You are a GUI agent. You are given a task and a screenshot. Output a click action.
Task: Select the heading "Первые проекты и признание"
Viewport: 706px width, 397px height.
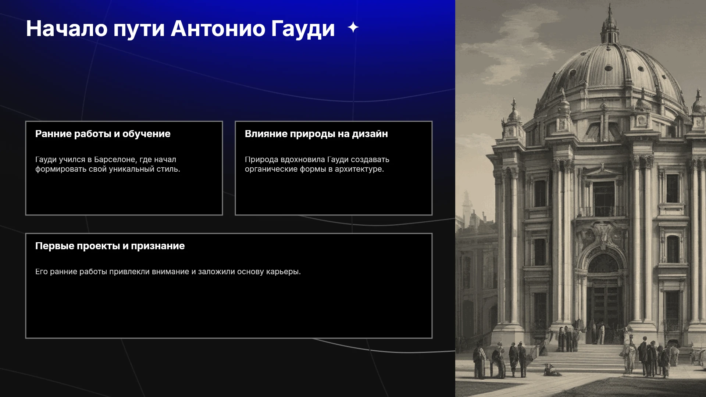[x=110, y=246]
